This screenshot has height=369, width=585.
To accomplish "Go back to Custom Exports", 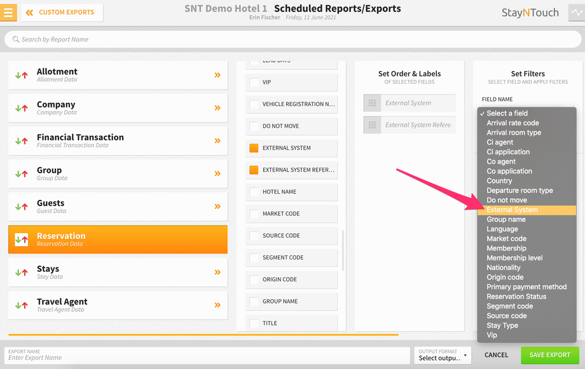I will click(x=62, y=13).
